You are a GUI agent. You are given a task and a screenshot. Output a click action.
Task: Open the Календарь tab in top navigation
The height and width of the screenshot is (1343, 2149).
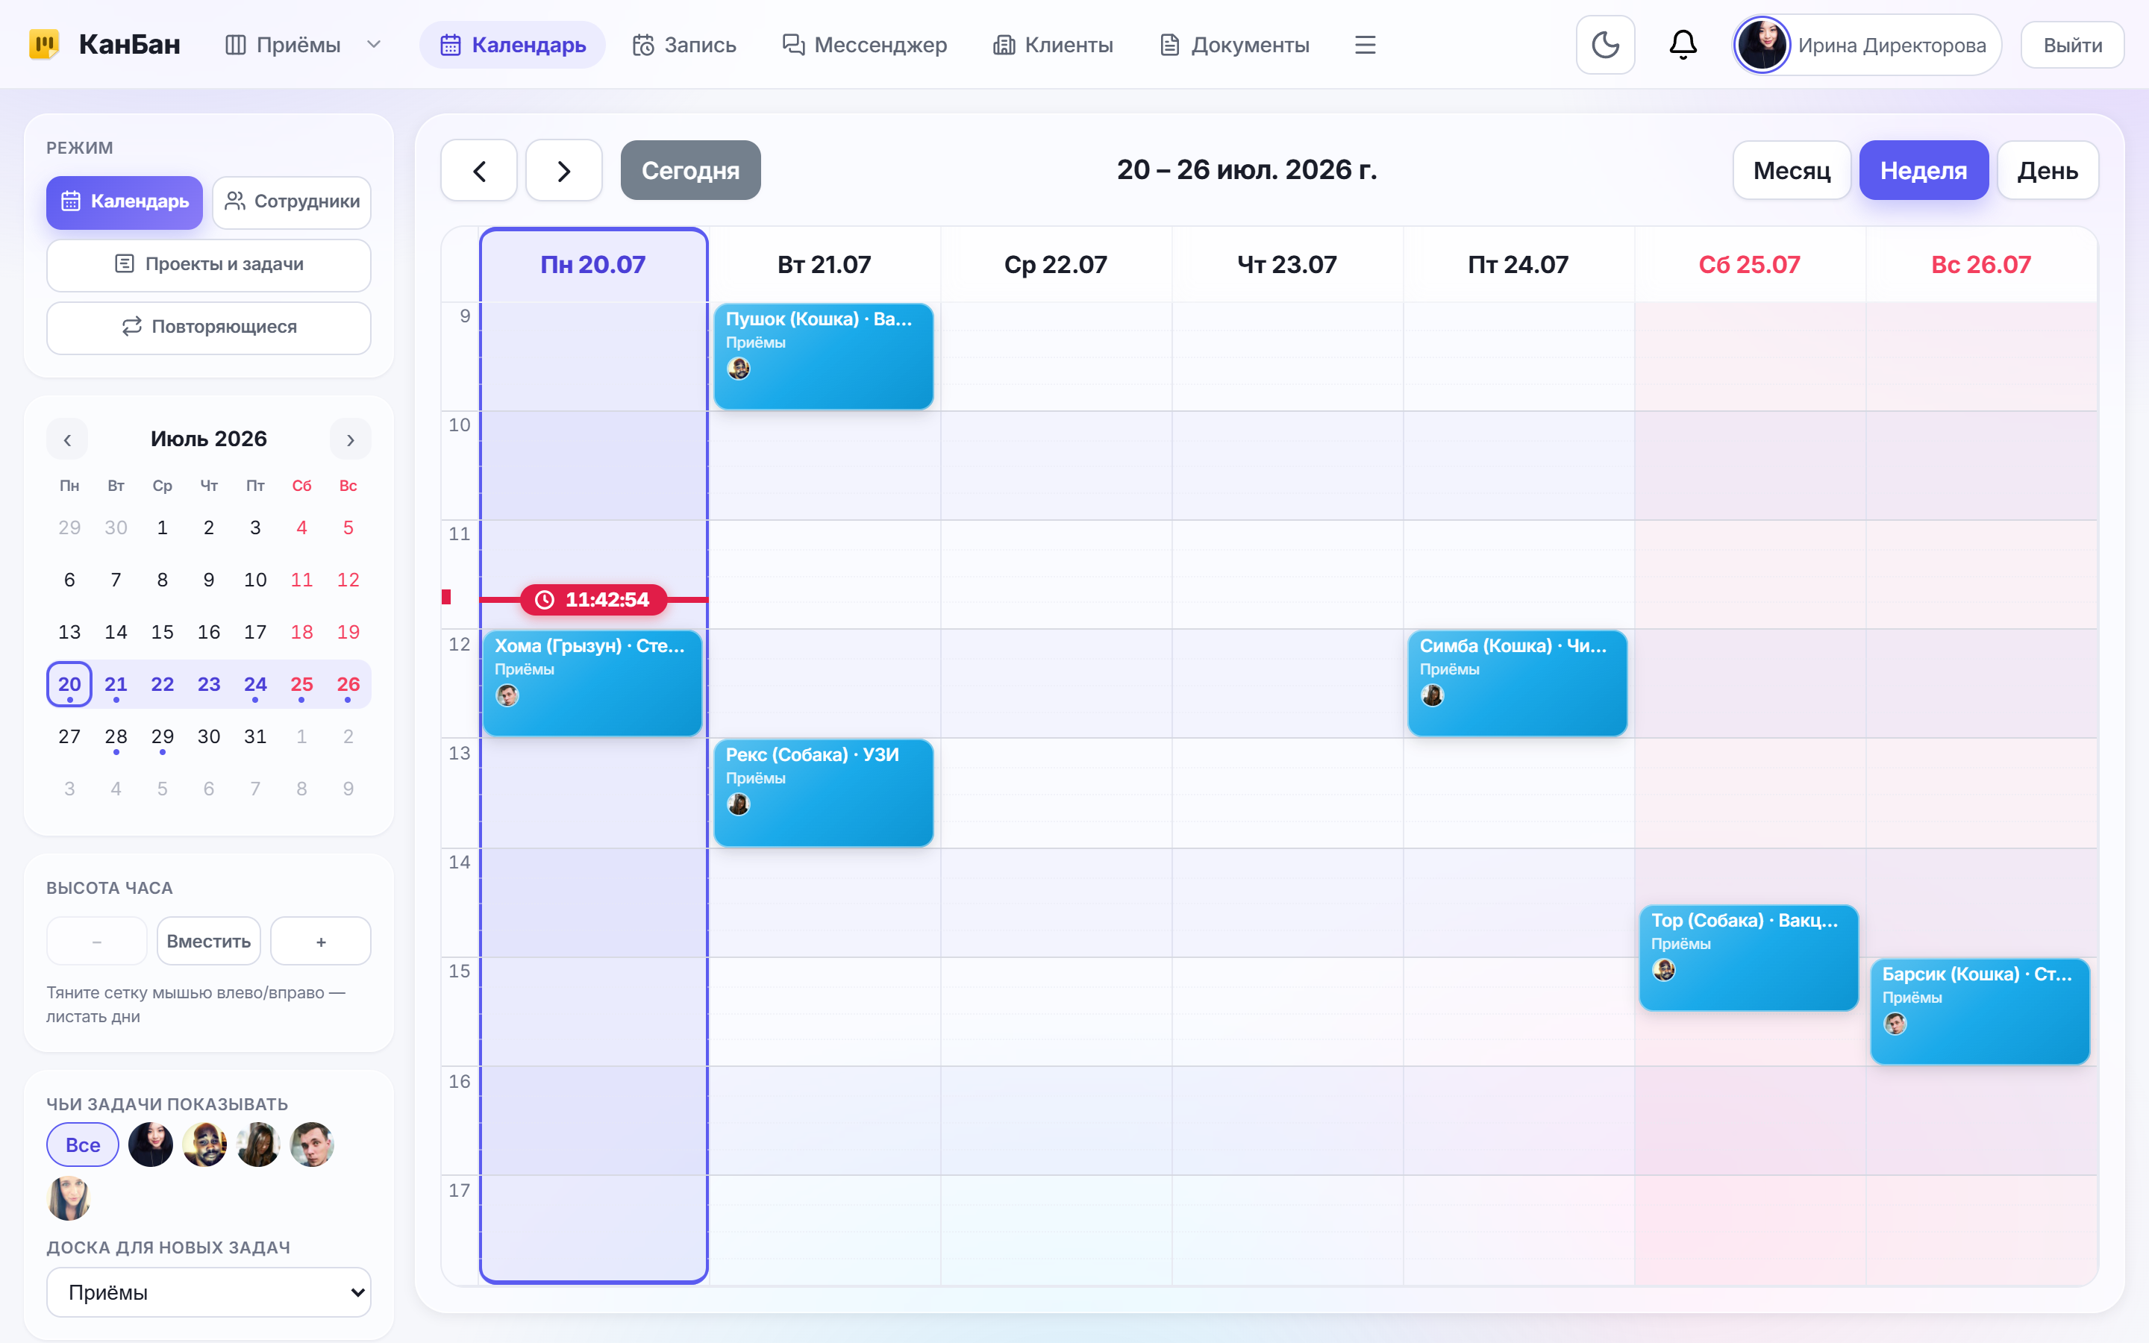click(x=513, y=45)
